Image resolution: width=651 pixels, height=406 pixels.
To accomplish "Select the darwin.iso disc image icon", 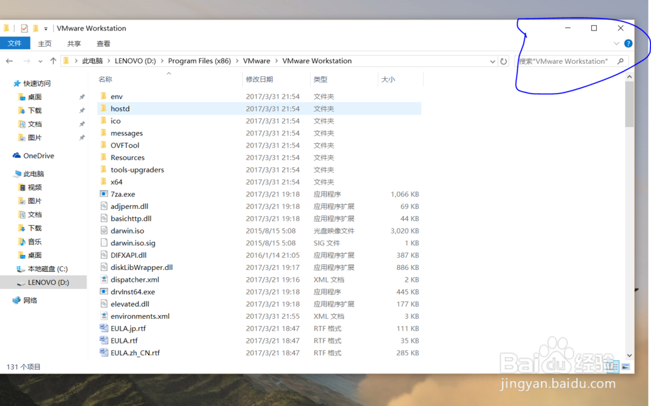I will pyautogui.click(x=104, y=231).
